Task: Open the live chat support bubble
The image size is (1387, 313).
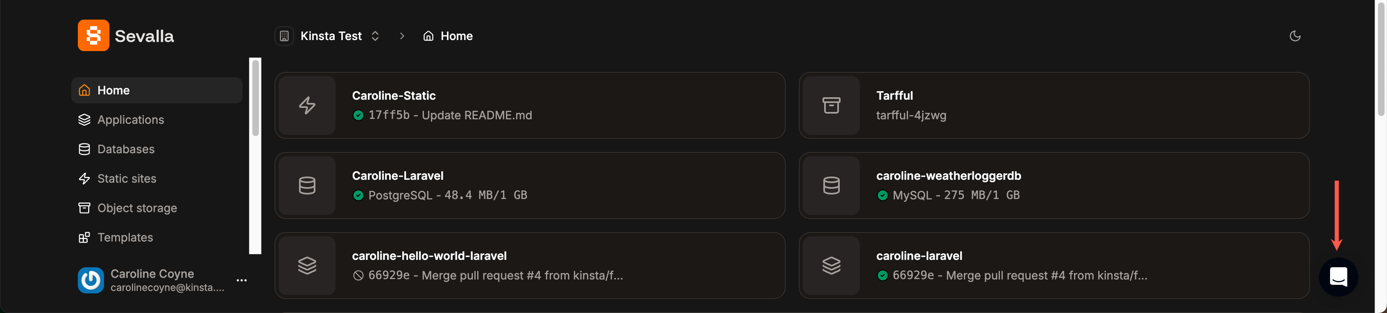Action: [1339, 277]
